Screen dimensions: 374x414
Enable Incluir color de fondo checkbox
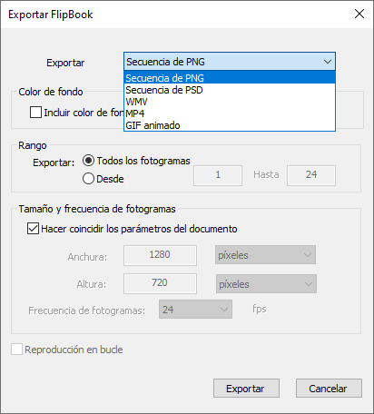[35, 113]
